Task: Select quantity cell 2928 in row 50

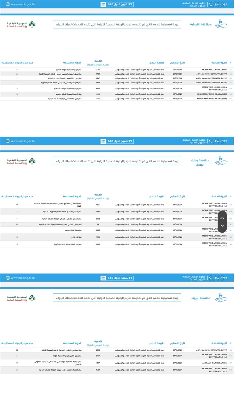Action: 98,219
